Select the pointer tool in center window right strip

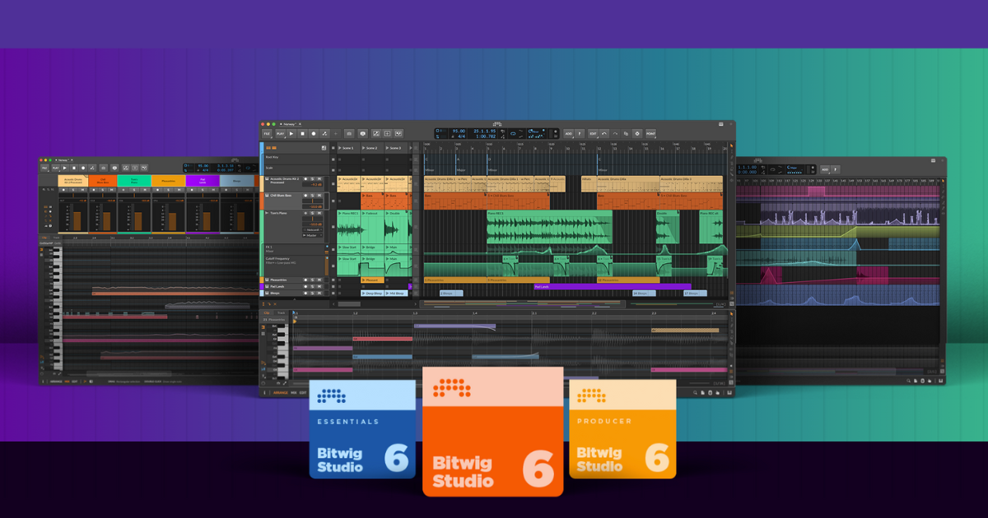(732, 146)
